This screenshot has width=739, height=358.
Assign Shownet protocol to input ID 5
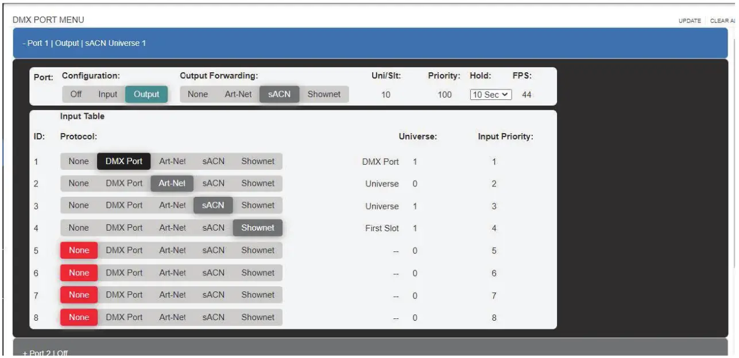tap(257, 250)
